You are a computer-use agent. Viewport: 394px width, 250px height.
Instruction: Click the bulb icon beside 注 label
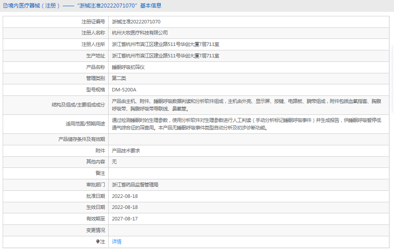point(98,242)
